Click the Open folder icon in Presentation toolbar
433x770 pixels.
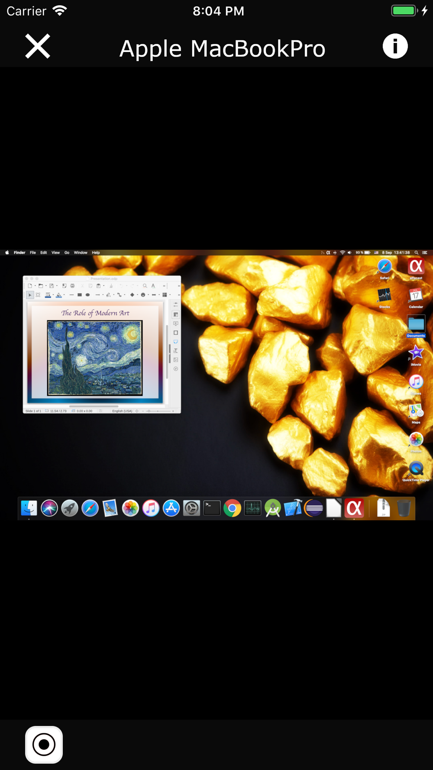(x=40, y=286)
